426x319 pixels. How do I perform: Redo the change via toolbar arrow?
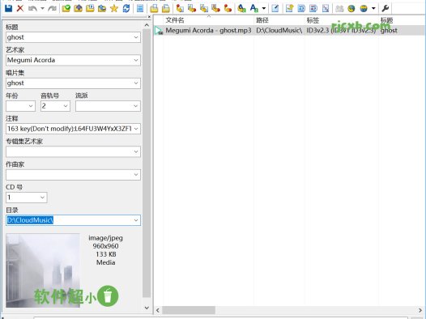point(52,8)
